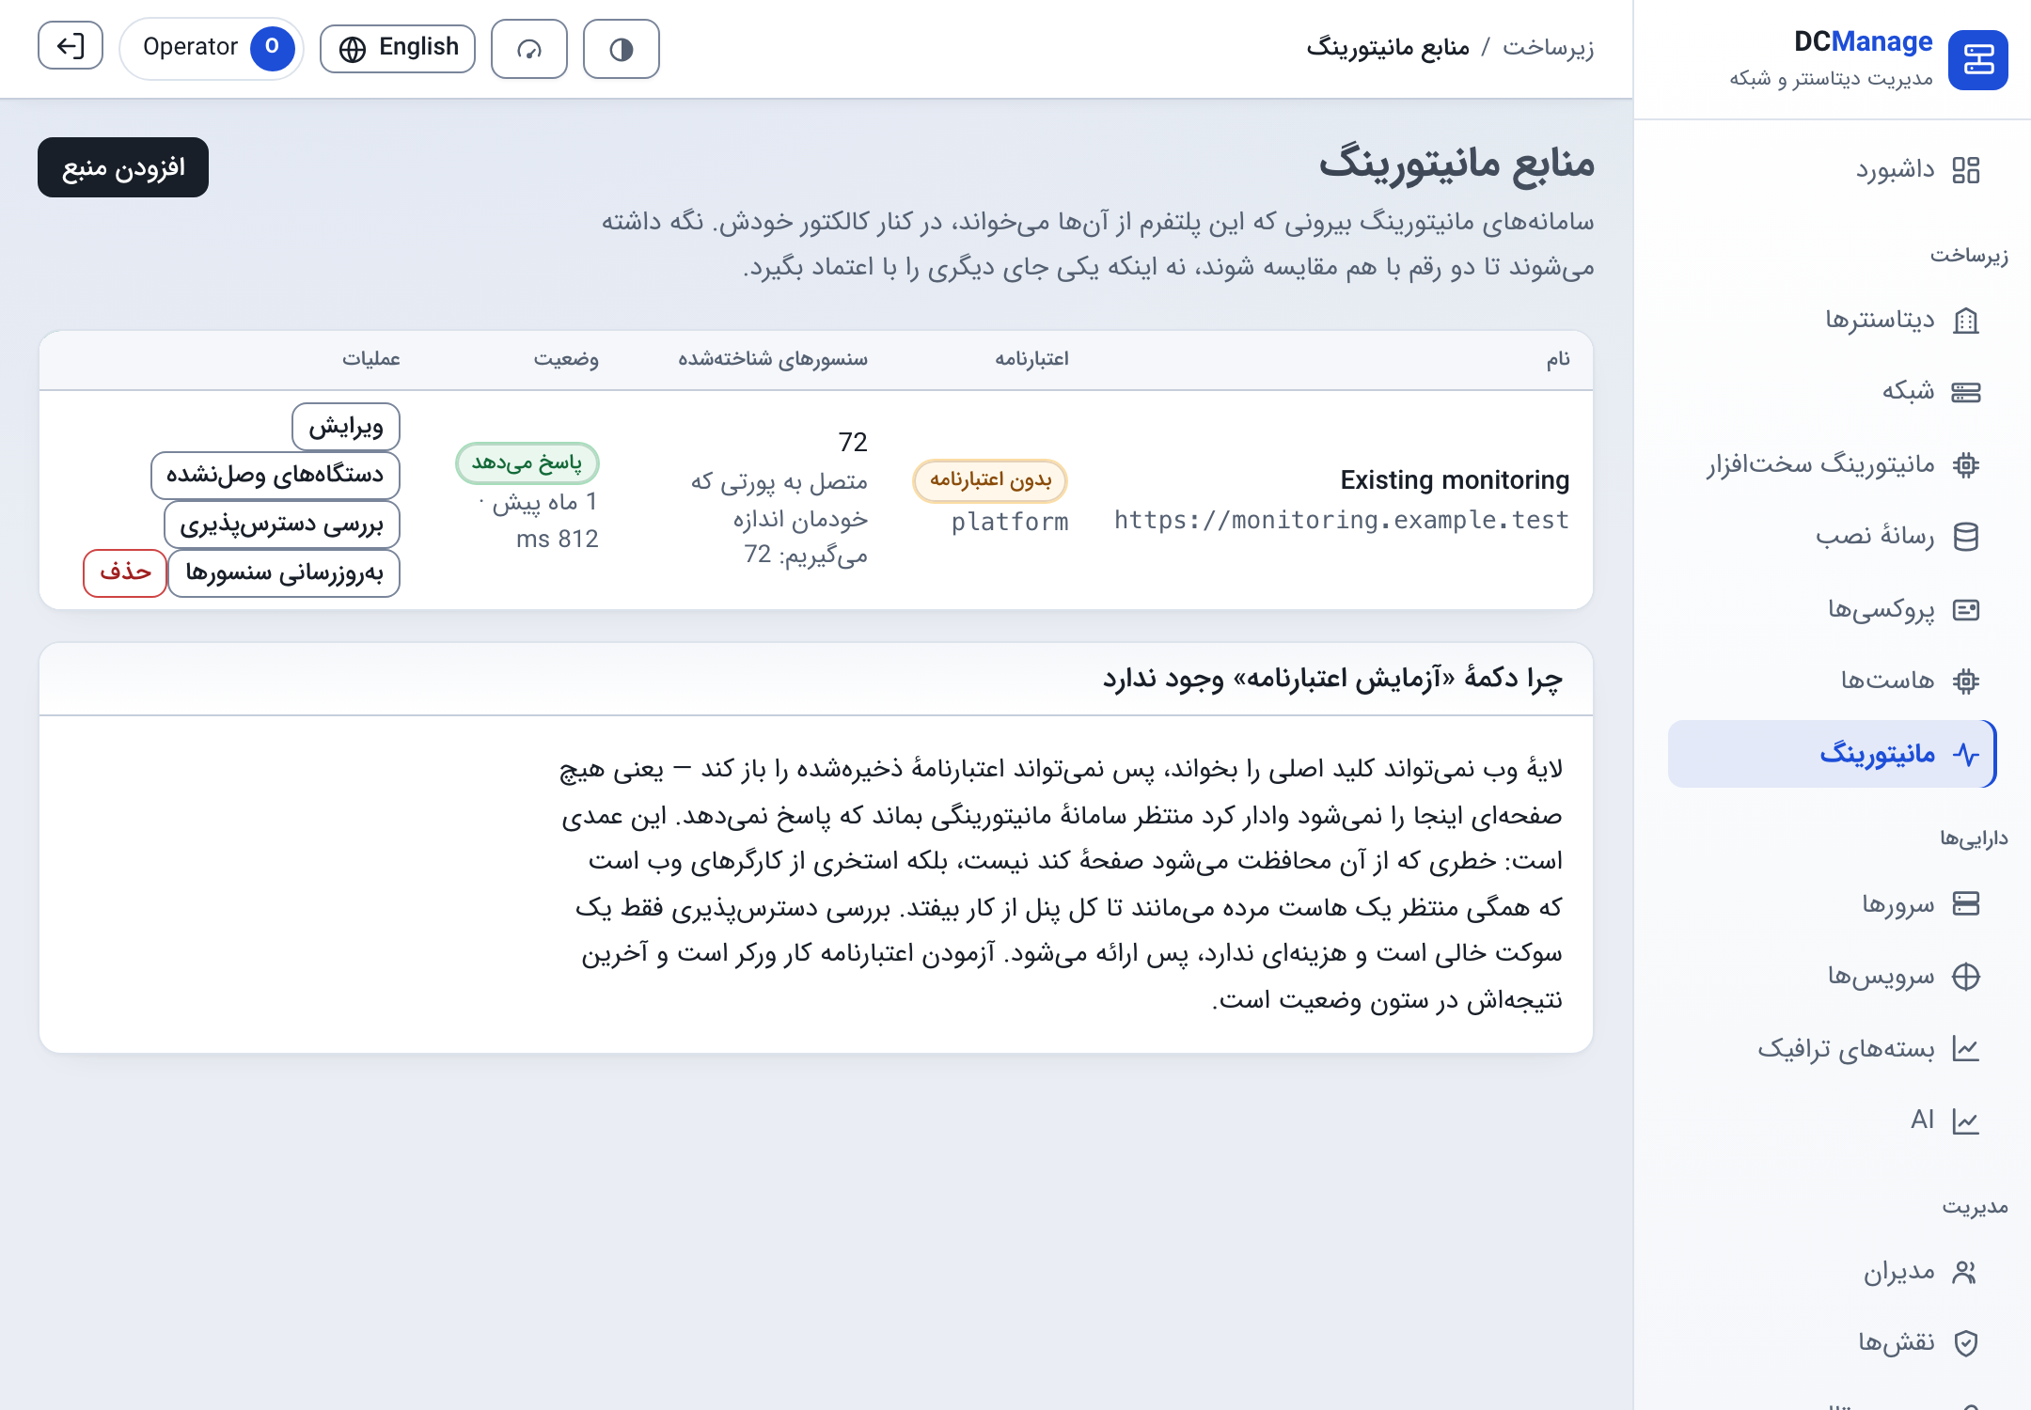2031x1410 pixels.
Task: Click the مانیتورینگ pulse icon
Action: [x=1965, y=754]
